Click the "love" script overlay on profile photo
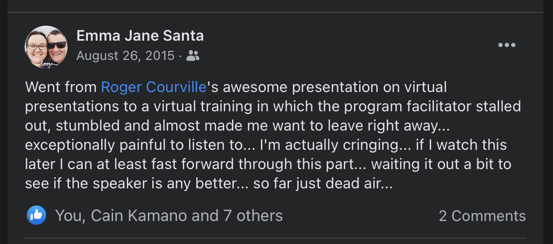This screenshot has height=244, width=553. click(49, 64)
